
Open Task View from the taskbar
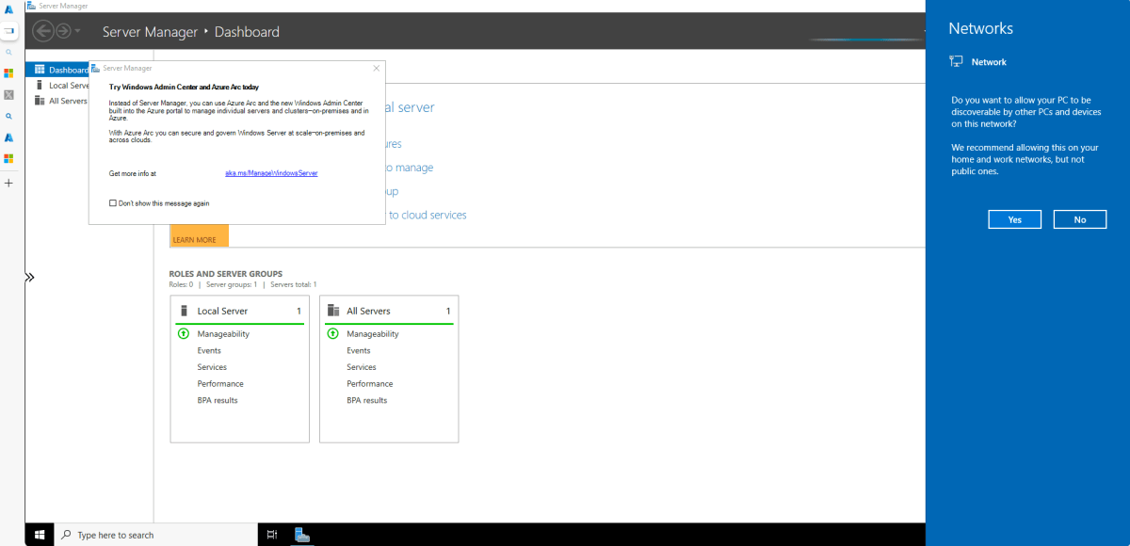[x=272, y=535]
